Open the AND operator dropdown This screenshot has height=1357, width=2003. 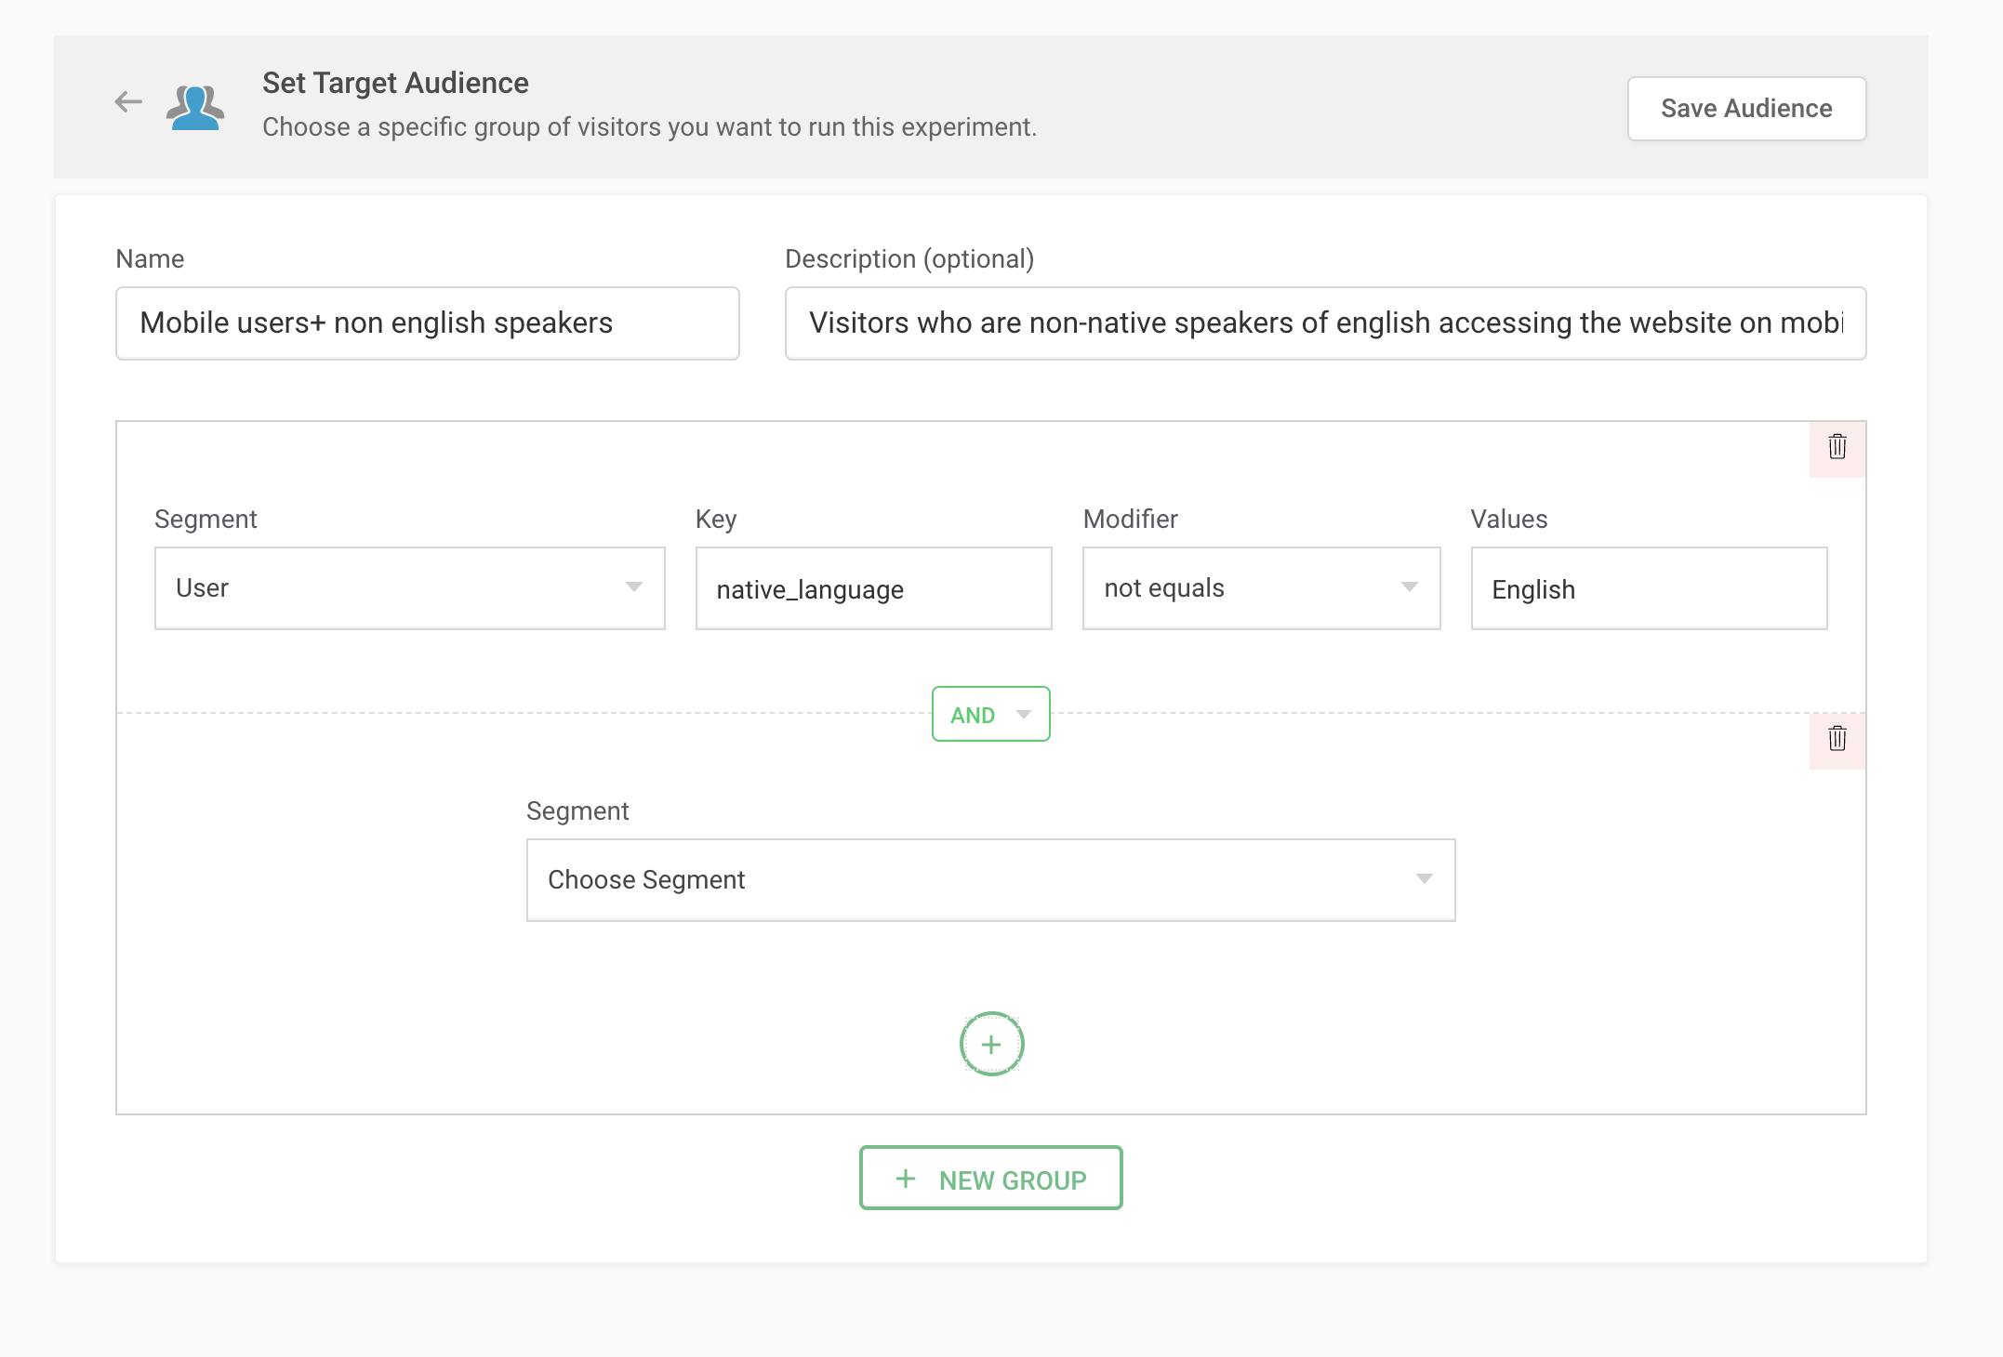click(990, 715)
